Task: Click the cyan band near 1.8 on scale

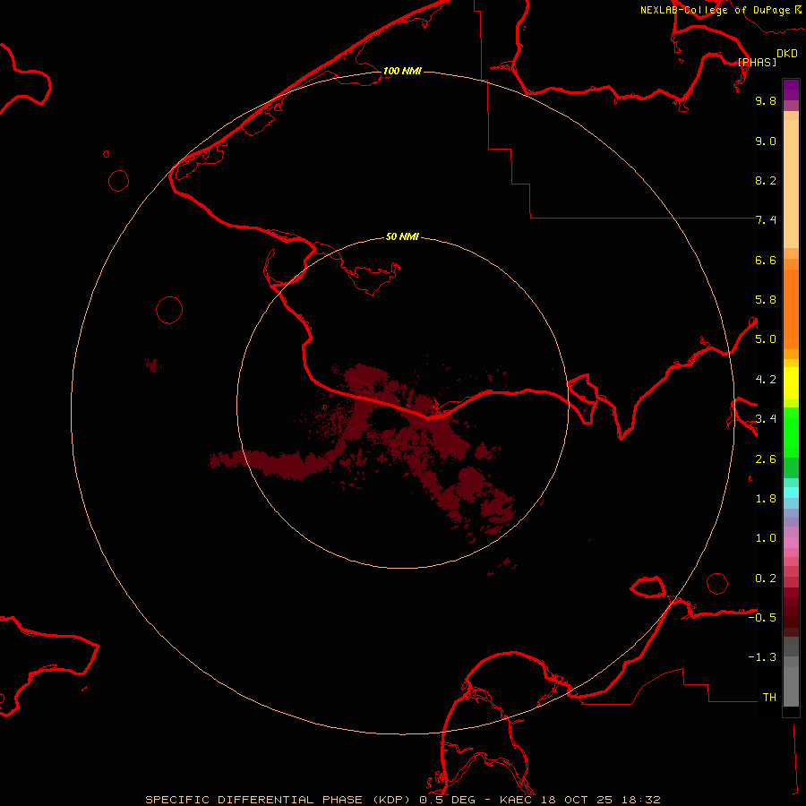Action: coord(791,492)
